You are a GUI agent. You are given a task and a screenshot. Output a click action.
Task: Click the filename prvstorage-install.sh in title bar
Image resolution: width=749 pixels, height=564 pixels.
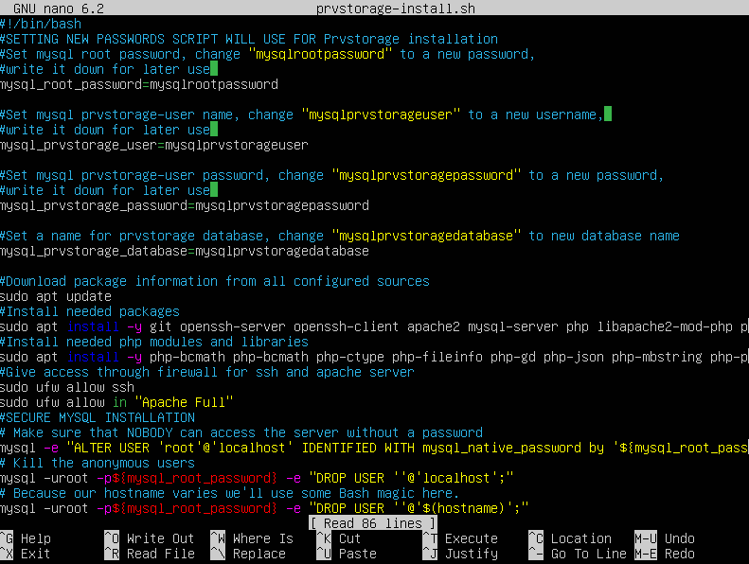396,9
